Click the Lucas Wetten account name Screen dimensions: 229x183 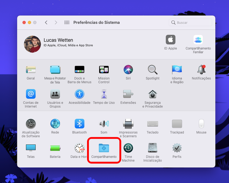pyautogui.click(x=58, y=40)
